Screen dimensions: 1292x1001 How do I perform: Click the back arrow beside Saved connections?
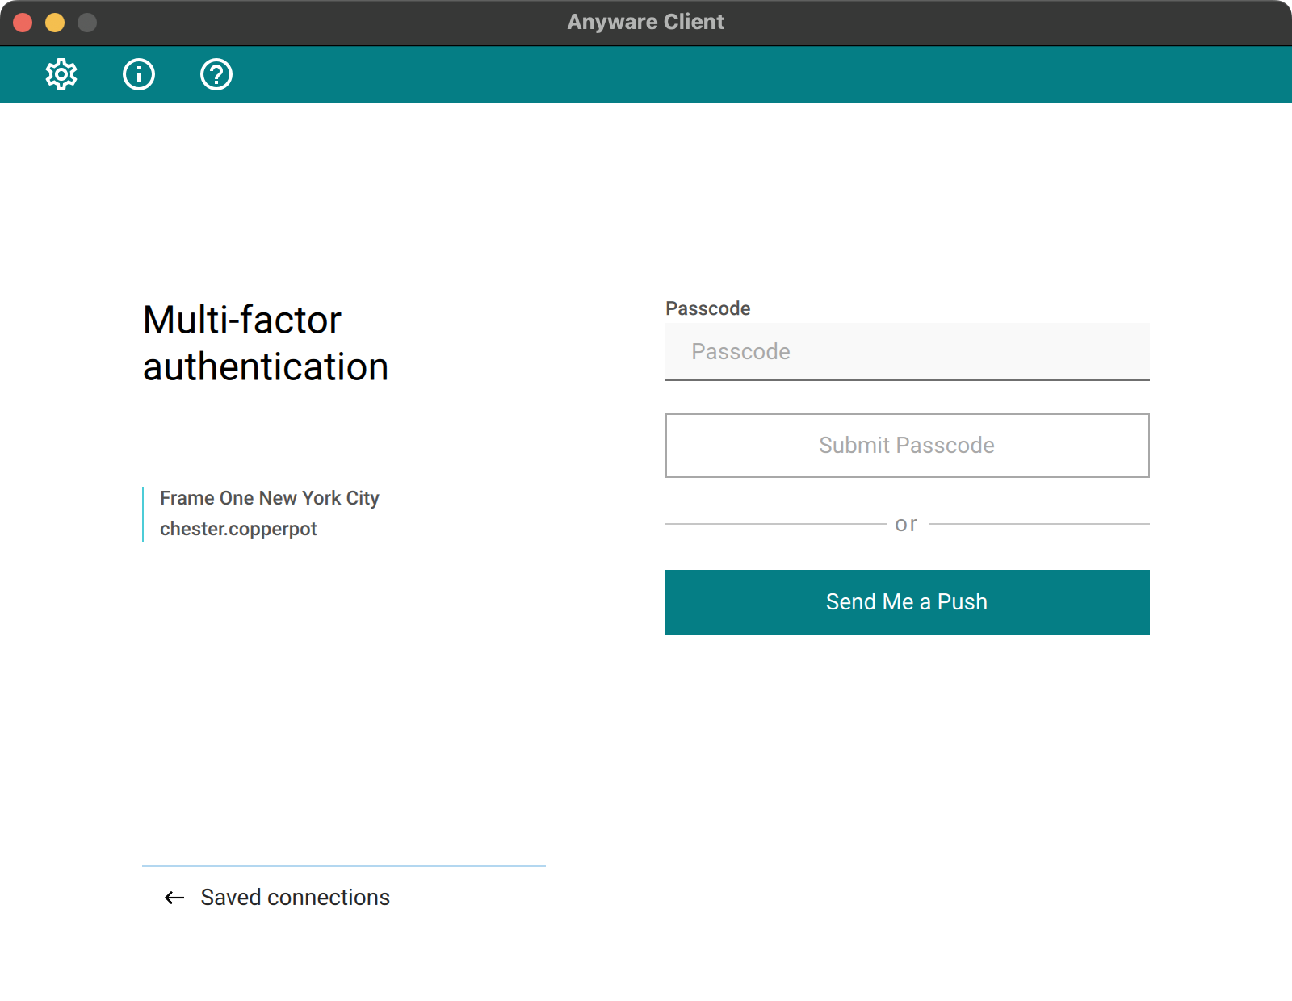click(173, 897)
